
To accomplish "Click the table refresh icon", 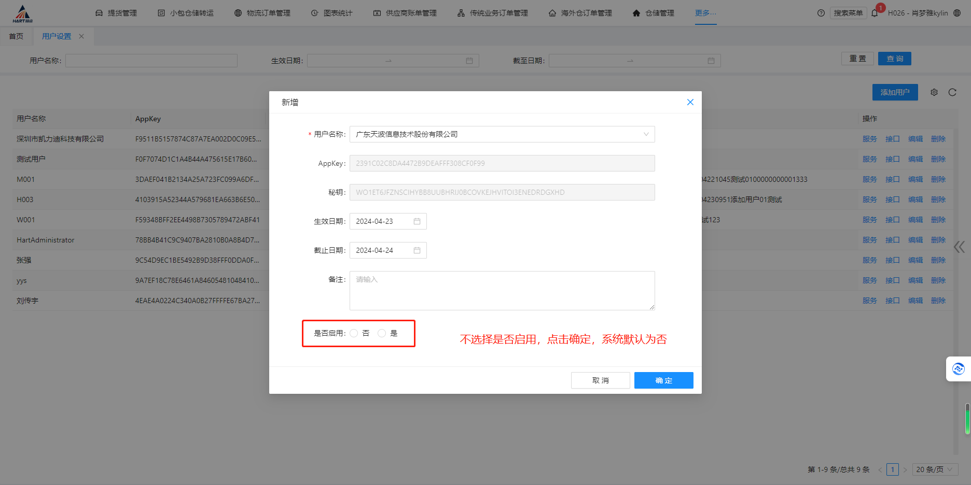I will 952,92.
